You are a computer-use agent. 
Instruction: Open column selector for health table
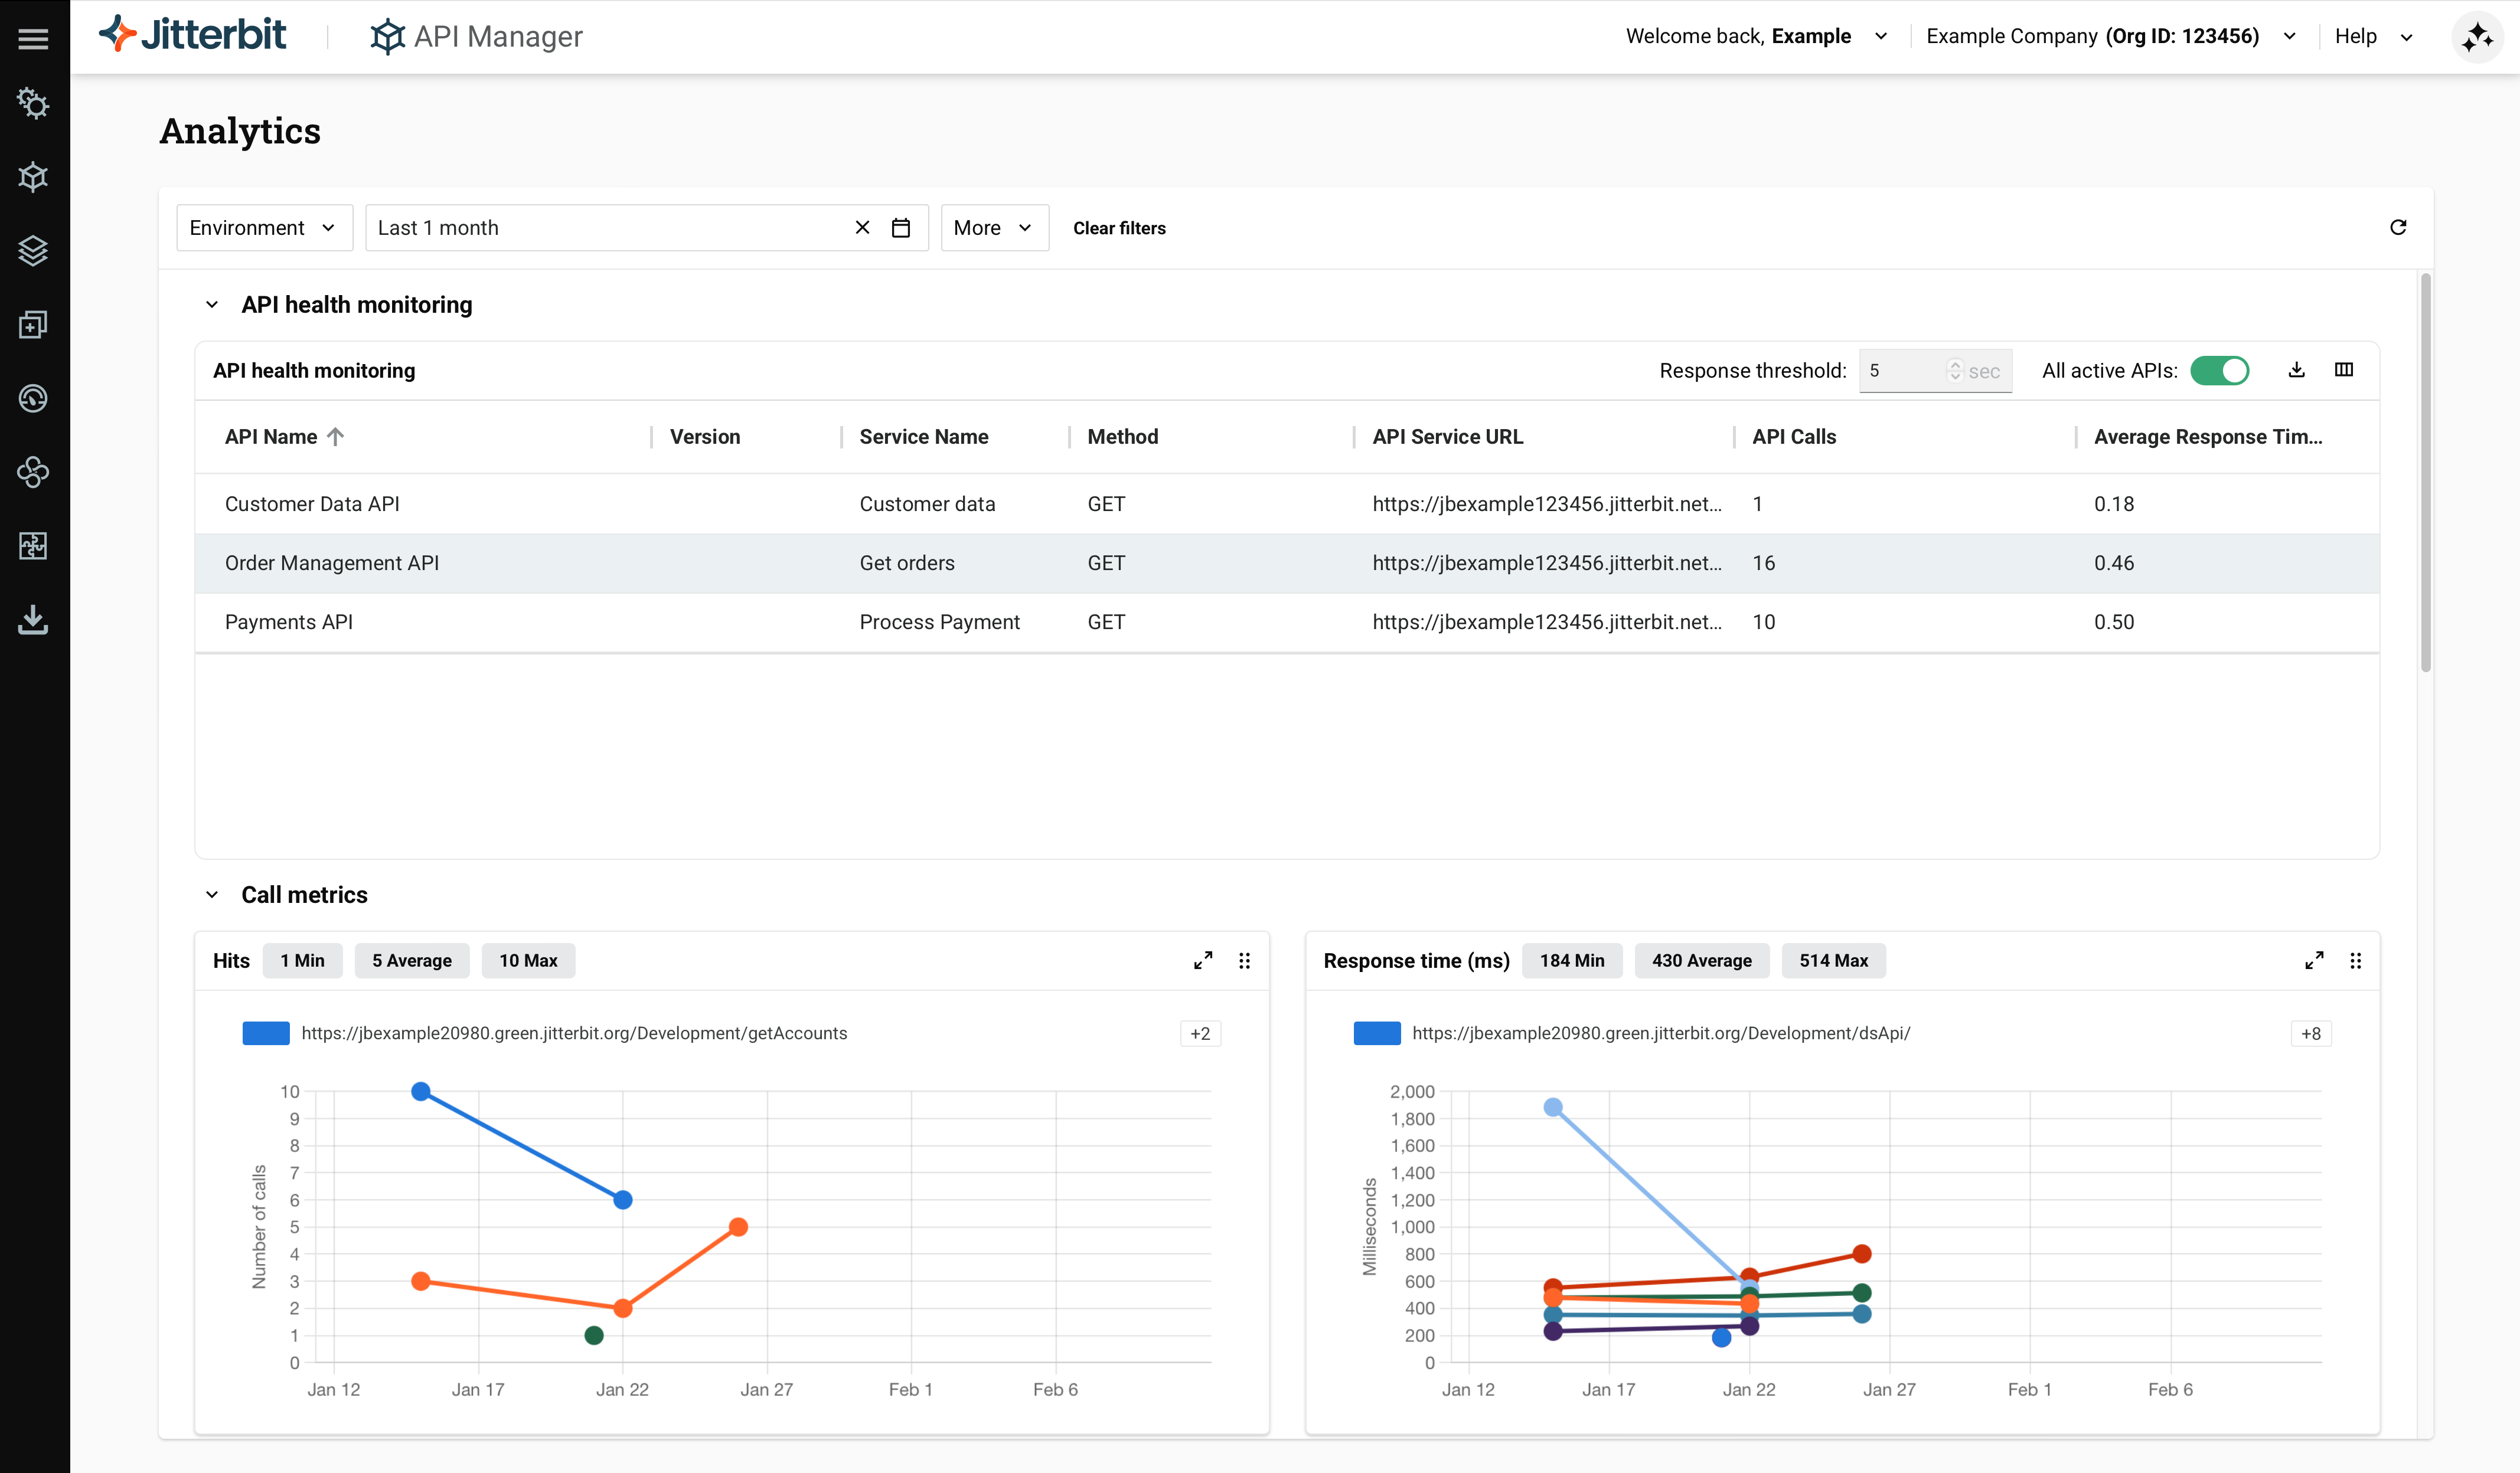[2343, 371]
